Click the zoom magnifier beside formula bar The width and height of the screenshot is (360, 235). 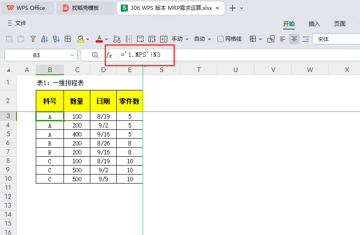click(x=95, y=55)
